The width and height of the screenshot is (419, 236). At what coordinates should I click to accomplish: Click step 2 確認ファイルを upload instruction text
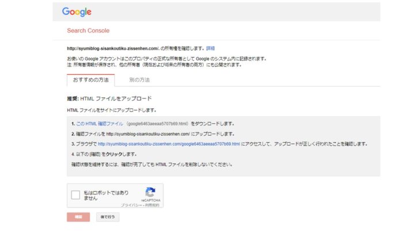(153, 134)
